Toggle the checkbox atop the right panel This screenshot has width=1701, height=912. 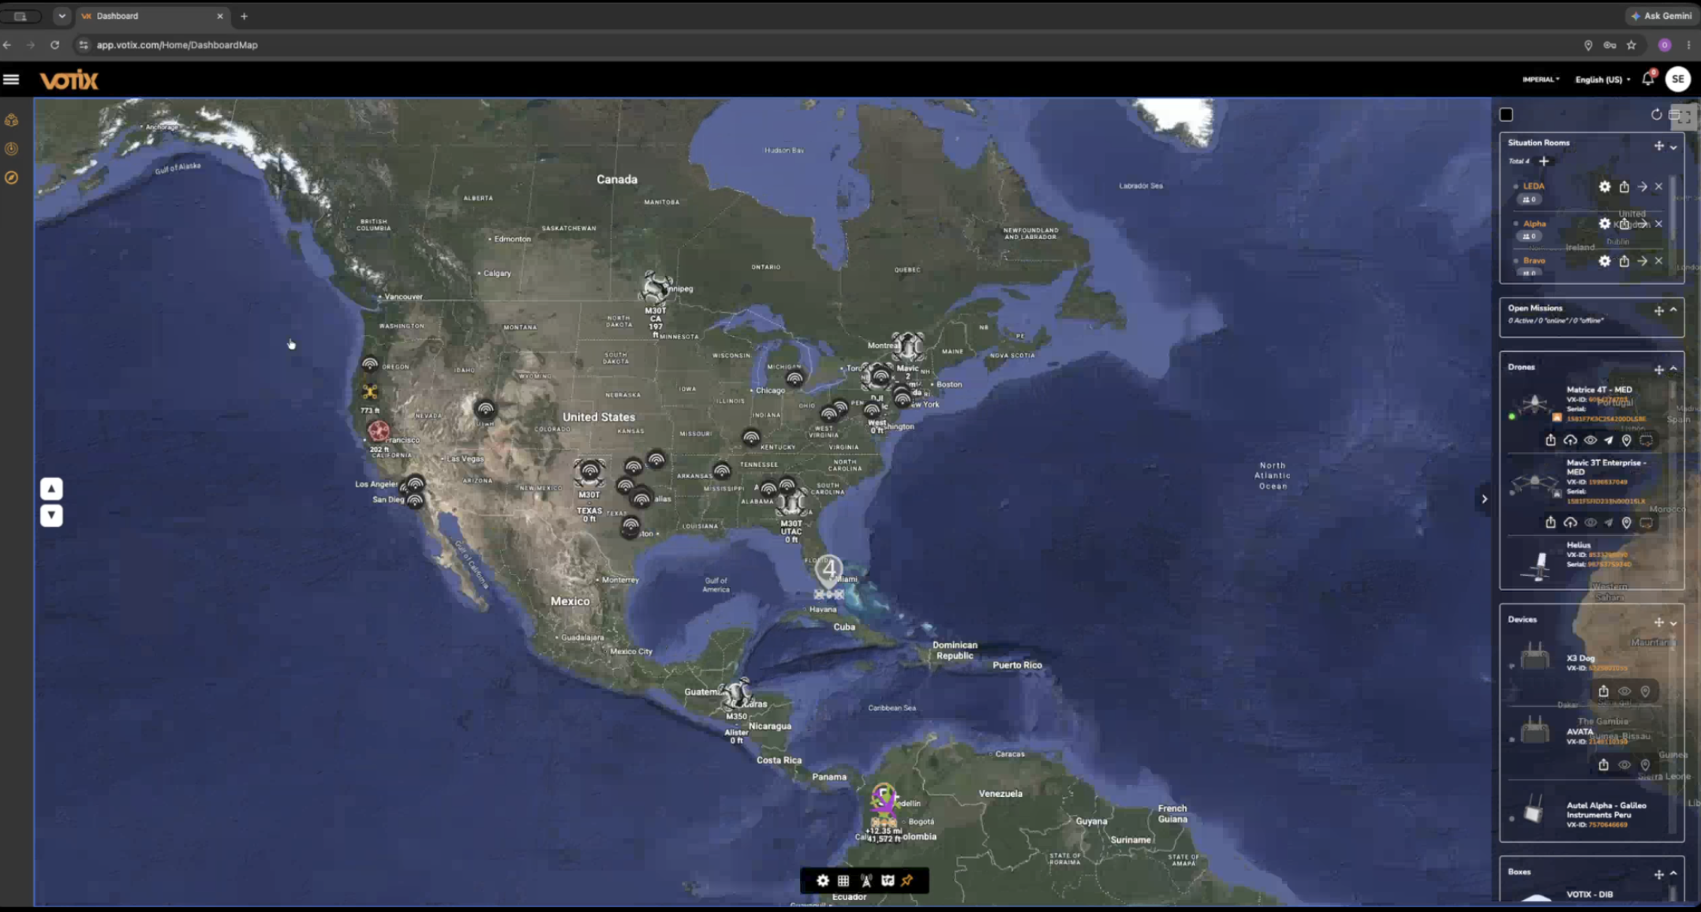click(x=1506, y=115)
